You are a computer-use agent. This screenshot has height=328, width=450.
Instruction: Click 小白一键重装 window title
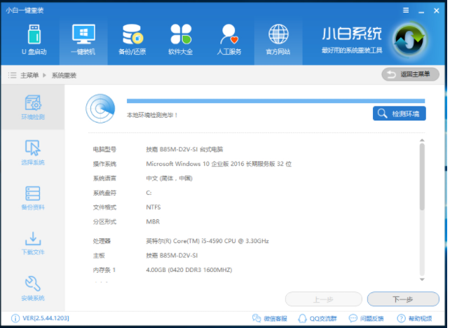pos(25,11)
